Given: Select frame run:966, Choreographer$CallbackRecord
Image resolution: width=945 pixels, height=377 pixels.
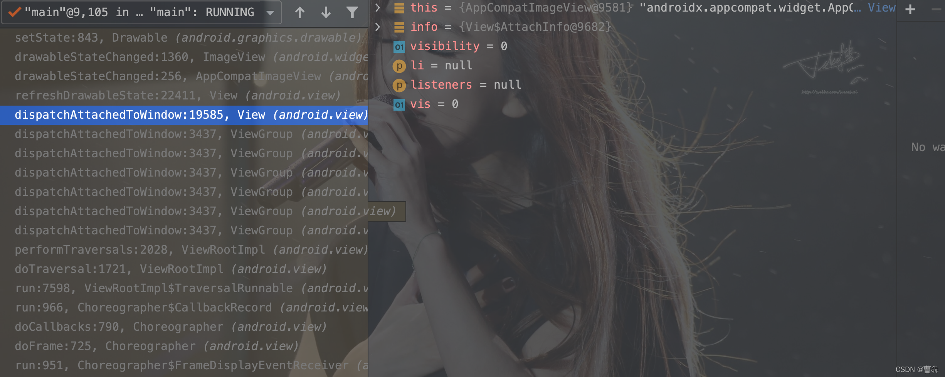Looking at the screenshot, I should (x=184, y=308).
